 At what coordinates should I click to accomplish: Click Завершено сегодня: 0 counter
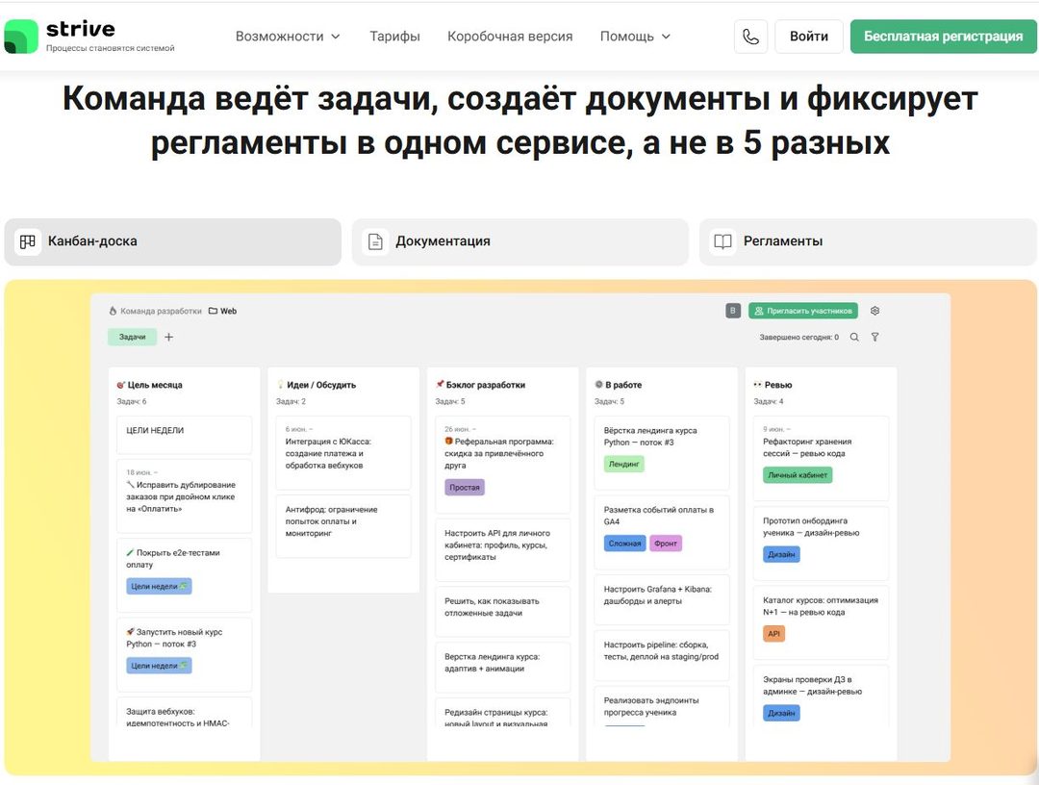(799, 338)
